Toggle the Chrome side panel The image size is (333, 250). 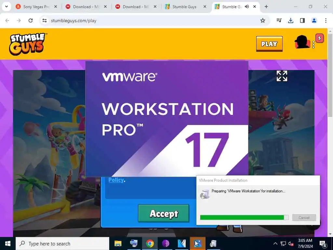[302, 21]
